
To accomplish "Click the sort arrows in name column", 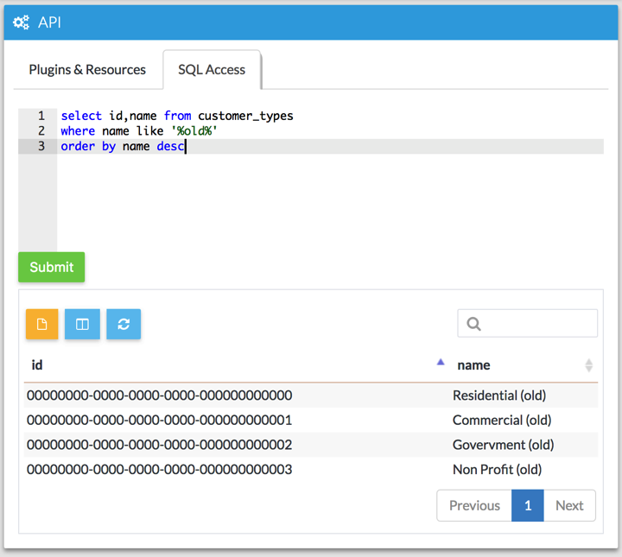I will (588, 365).
